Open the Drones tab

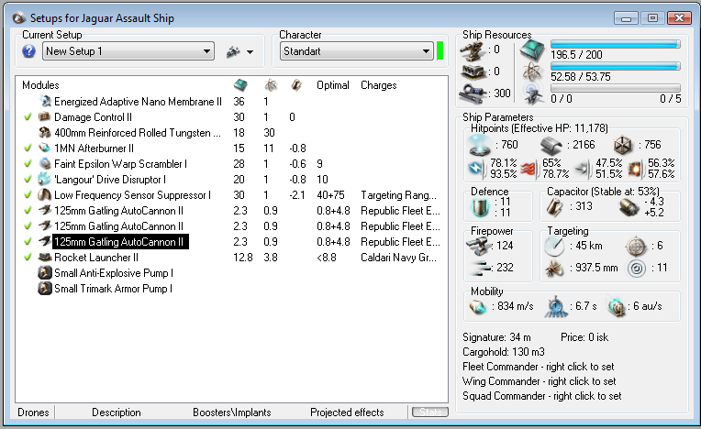33,412
